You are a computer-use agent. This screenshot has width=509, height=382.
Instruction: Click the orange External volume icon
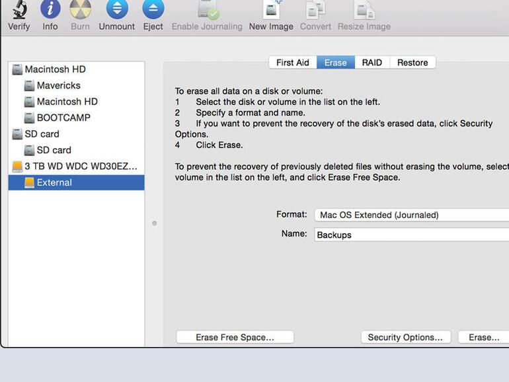point(29,182)
